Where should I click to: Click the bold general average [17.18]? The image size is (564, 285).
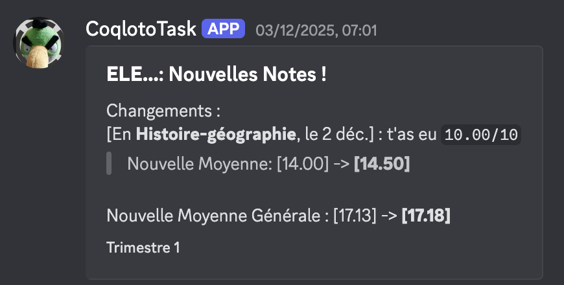426,216
